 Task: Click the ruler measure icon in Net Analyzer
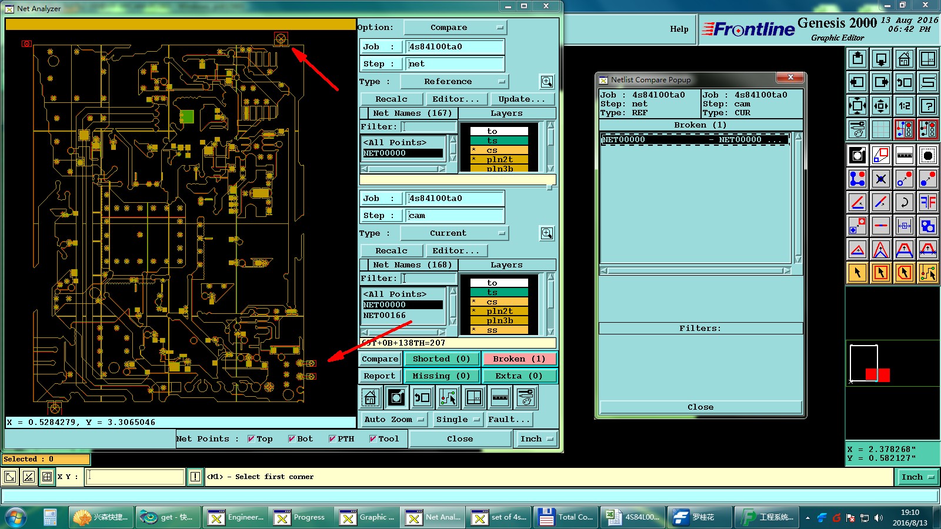(x=500, y=398)
